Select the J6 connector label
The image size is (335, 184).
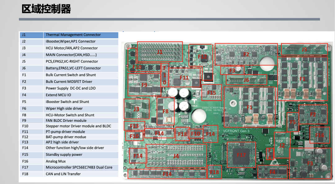246,80
